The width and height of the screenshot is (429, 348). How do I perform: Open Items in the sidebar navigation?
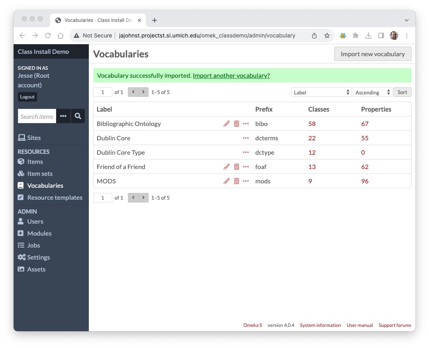point(35,161)
